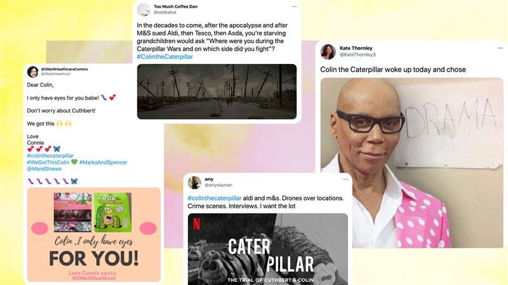Open the DRAMA whiteboard photo
The height and width of the screenshot is (285, 508).
pyautogui.click(x=411, y=163)
